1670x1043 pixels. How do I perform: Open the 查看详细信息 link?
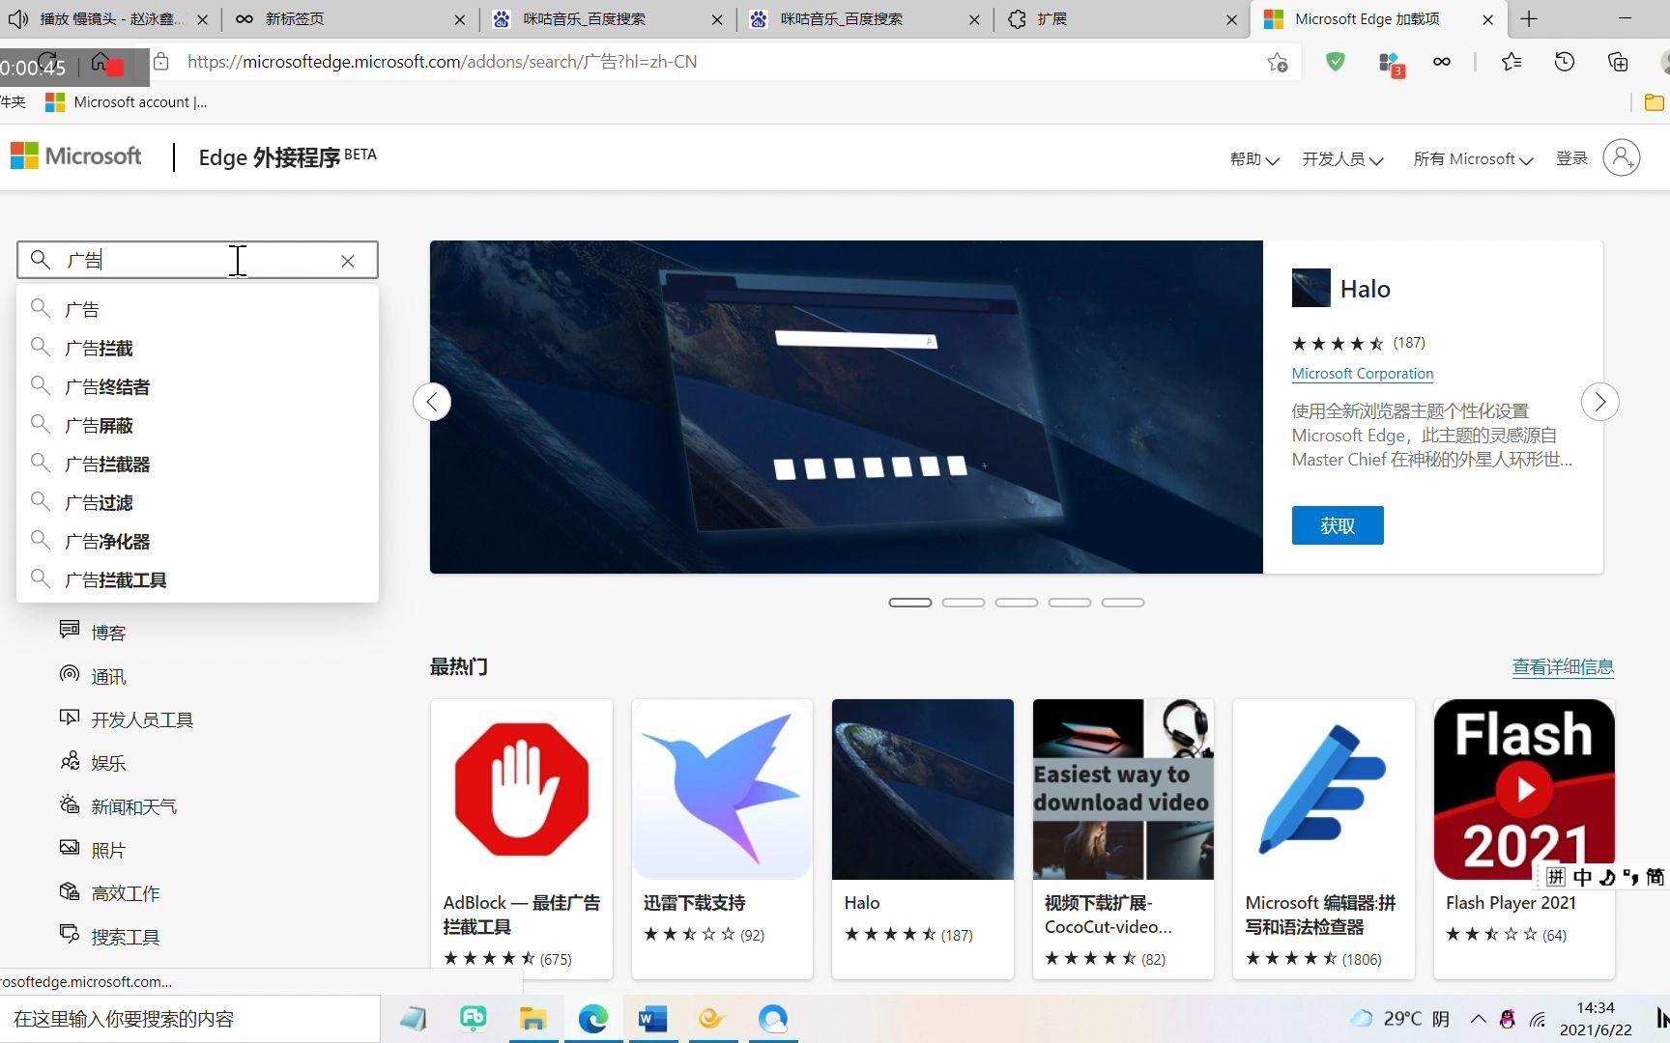point(1563,666)
